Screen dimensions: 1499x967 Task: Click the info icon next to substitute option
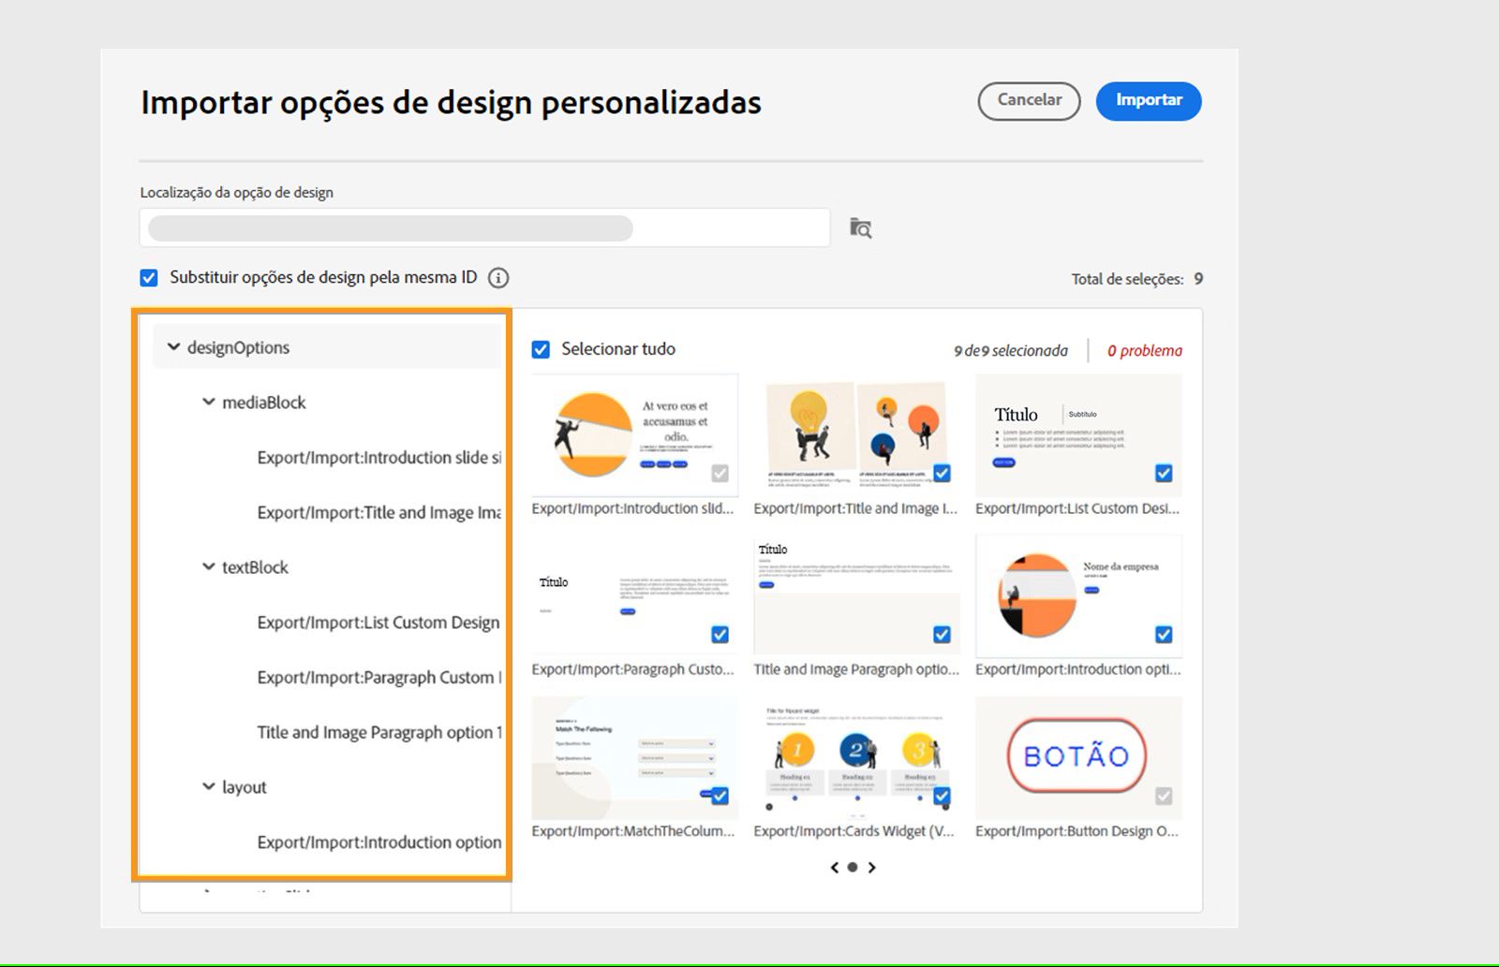tap(498, 278)
